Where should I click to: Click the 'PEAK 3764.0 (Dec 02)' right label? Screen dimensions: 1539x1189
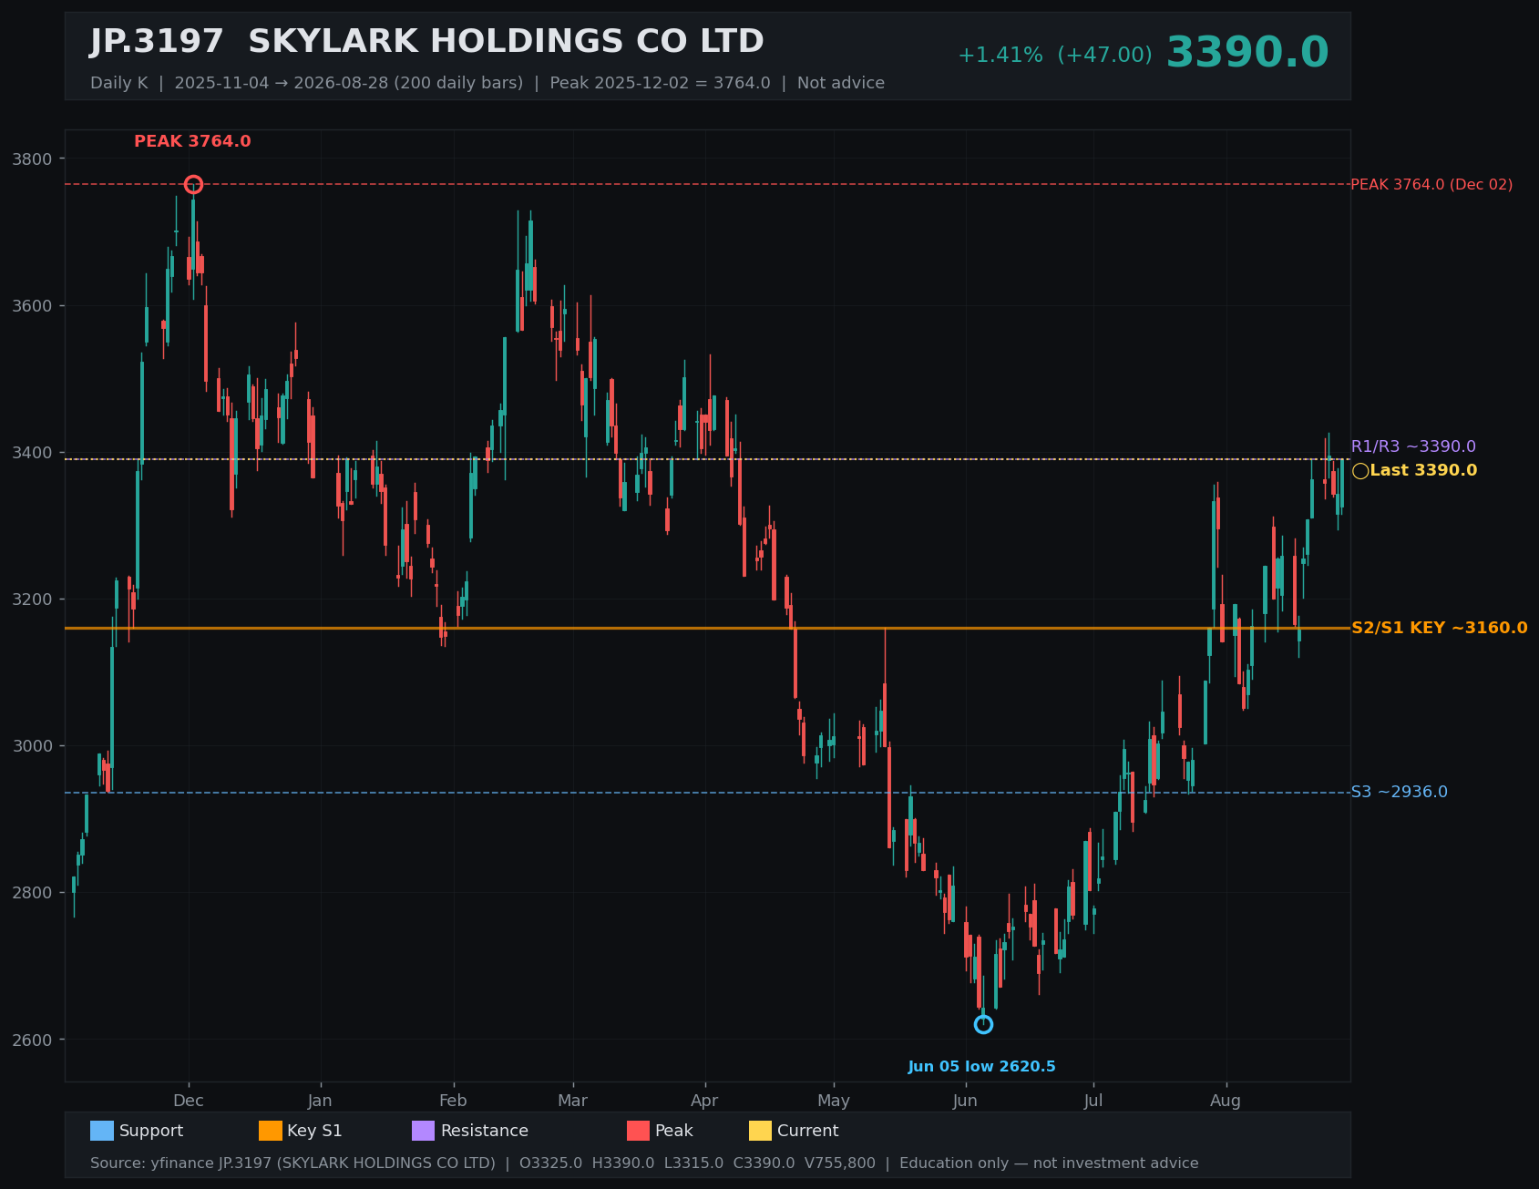(x=1431, y=185)
